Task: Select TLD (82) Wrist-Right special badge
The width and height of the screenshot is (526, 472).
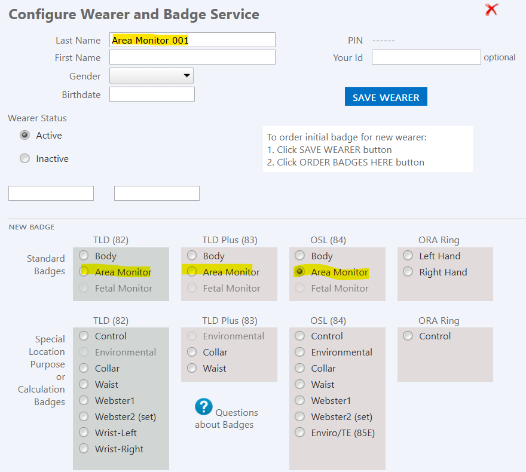Action: (x=84, y=449)
